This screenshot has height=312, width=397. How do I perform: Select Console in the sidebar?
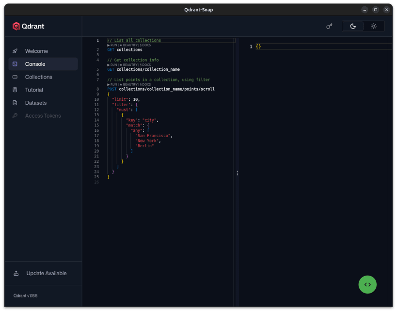click(x=43, y=64)
